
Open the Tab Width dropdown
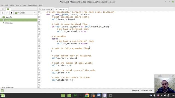(146, 91)
